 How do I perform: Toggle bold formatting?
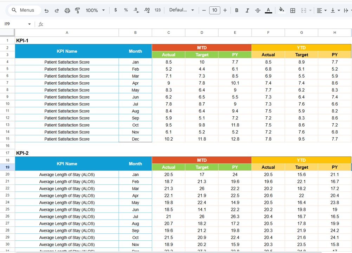click(236, 10)
